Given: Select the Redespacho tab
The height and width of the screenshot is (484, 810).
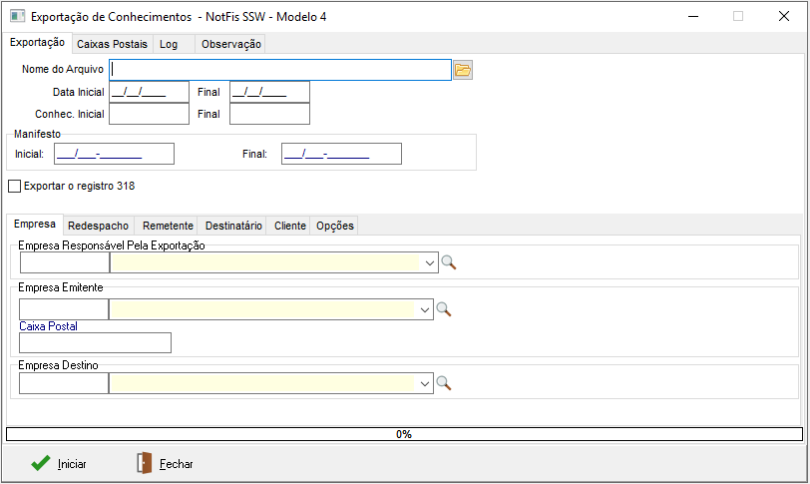Looking at the screenshot, I should pos(96,226).
